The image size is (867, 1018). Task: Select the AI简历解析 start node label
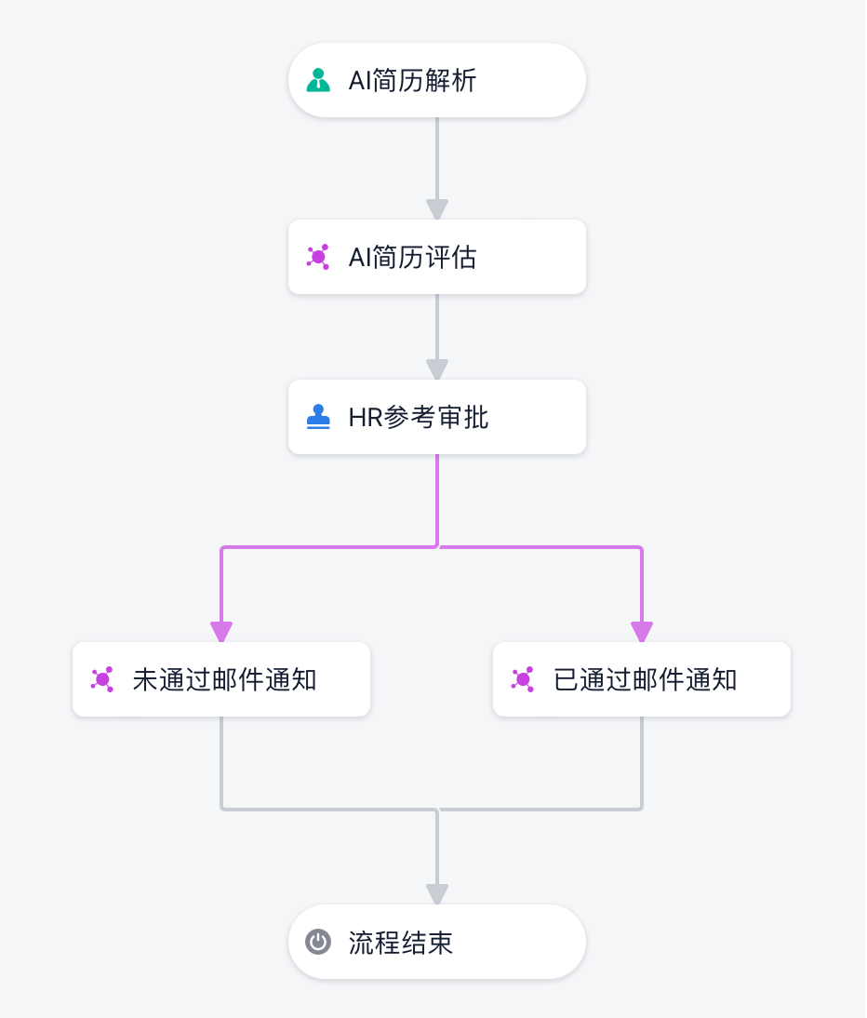point(412,80)
